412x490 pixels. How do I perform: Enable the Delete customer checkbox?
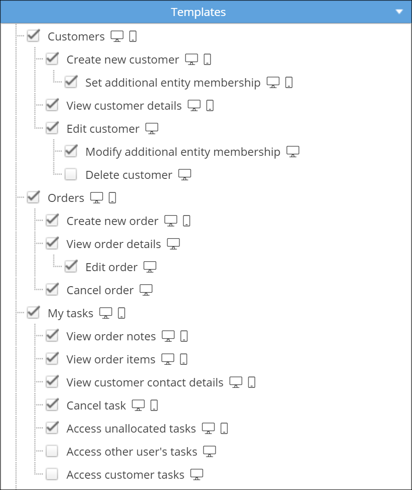click(71, 175)
